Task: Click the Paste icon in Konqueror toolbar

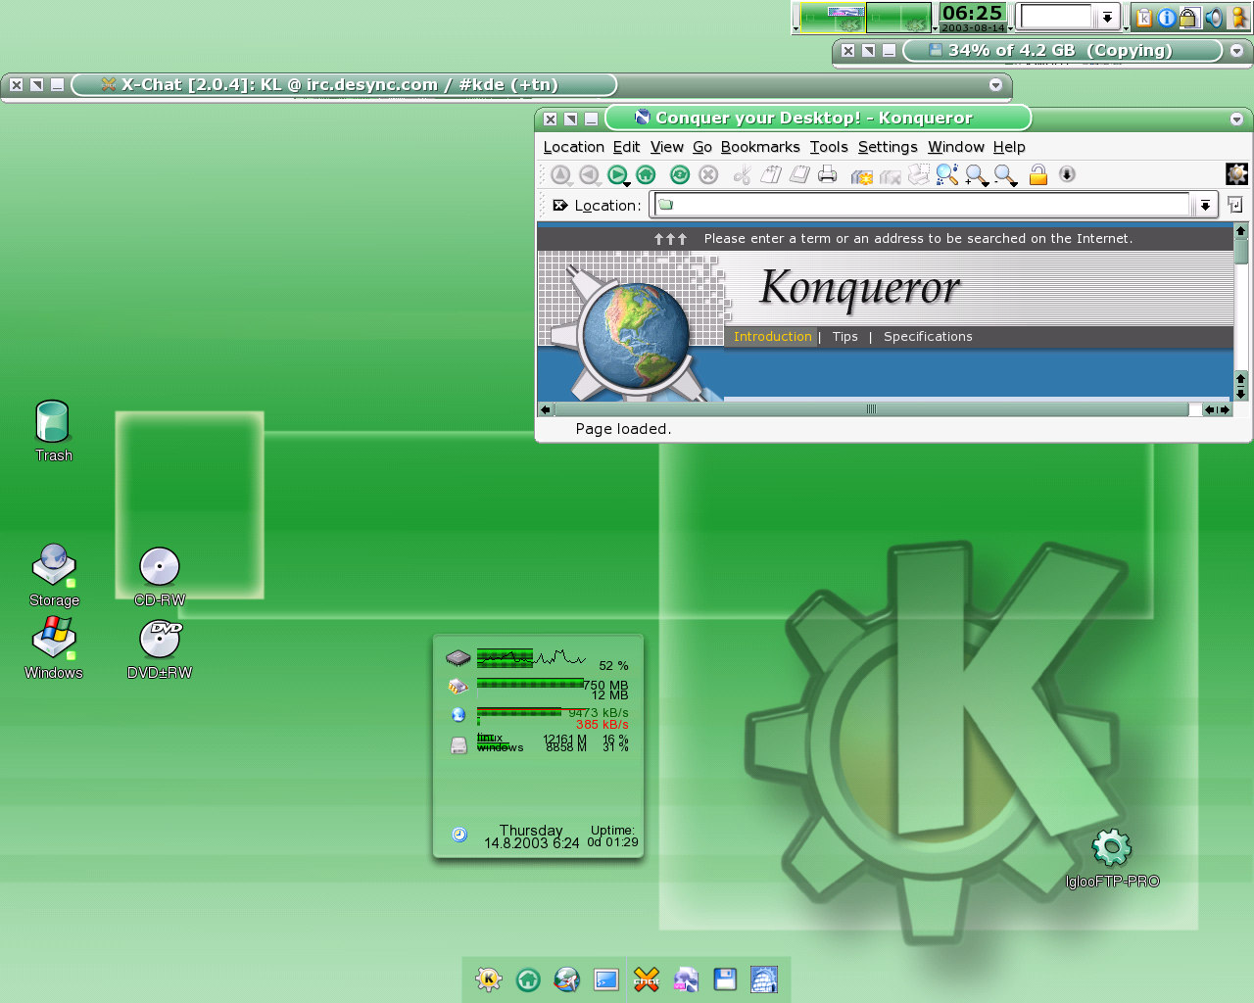Action: pos(799,174)
